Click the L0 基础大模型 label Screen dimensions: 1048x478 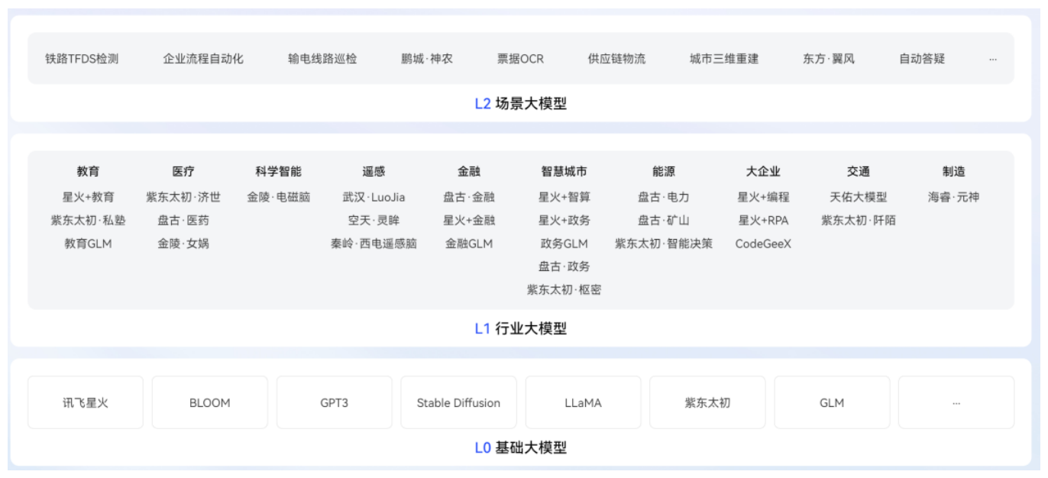(x=521, y=448)
